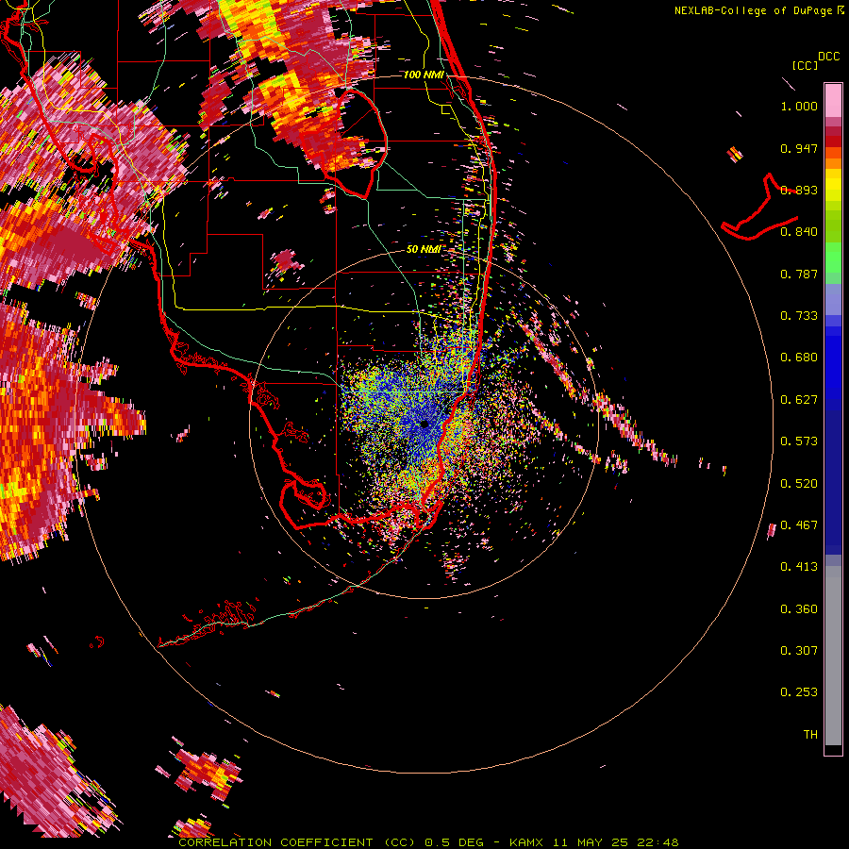Image resolution: width=849 pixels, height=849 pixels.
Task: Click the [CC] unit label
Action: (805, 65)
